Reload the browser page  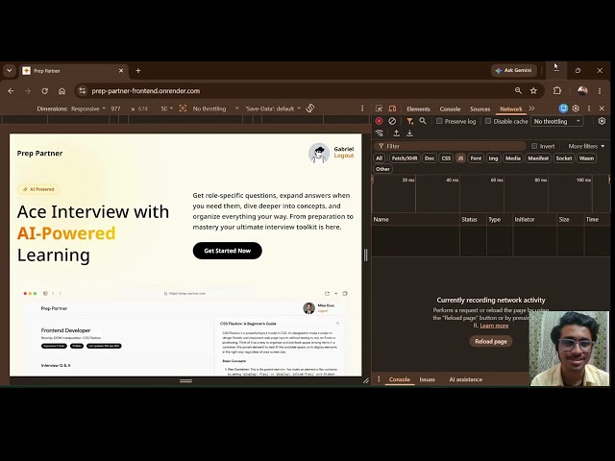tap(45, 91)
